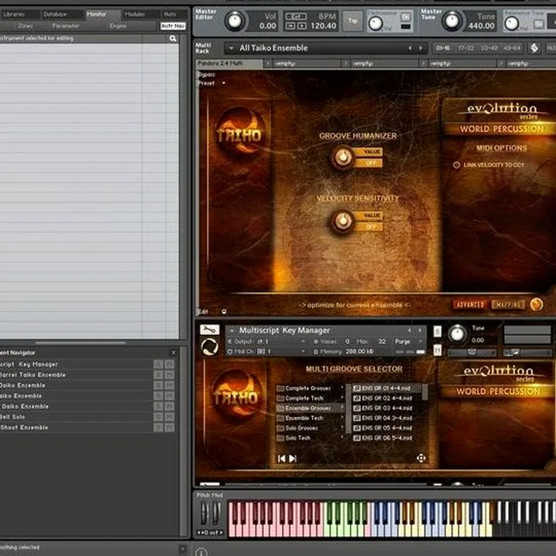The image size is (556, 556).
Task: Click the Complete Tech folder icon
Action: point(280,398)
